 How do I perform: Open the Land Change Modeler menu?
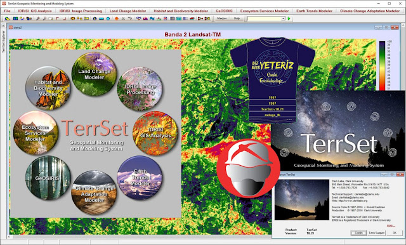coord(128,11)
